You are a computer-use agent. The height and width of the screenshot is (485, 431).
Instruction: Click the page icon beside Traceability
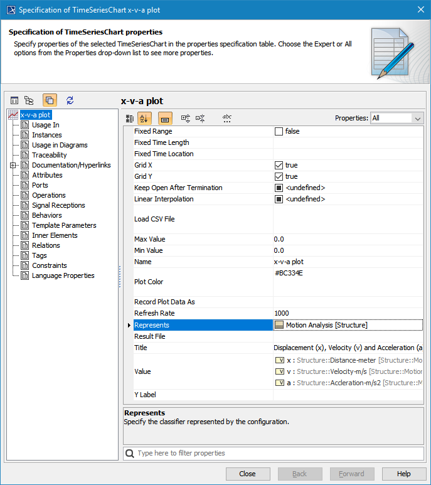click(x=24, y=155)
